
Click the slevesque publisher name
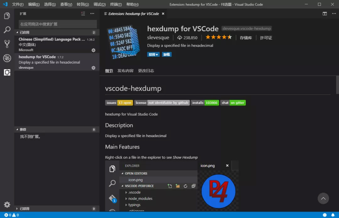tap(158, 38)
